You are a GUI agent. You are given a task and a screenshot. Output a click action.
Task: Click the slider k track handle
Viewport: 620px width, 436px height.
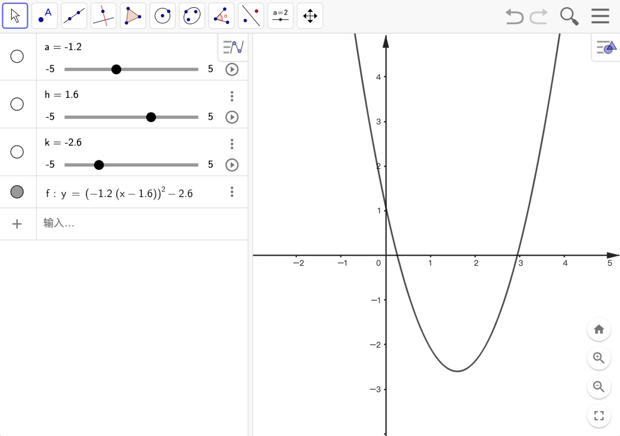click(x=99, y=165)
